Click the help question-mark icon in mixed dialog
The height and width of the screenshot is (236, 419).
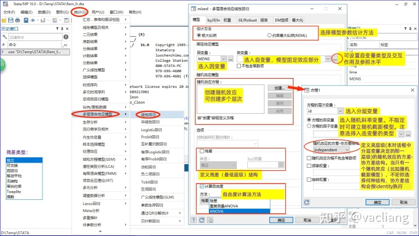[x=193, y=220]
